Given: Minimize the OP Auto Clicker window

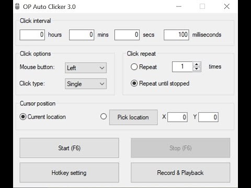Looking at the screenshot, I should coord(179,7).
